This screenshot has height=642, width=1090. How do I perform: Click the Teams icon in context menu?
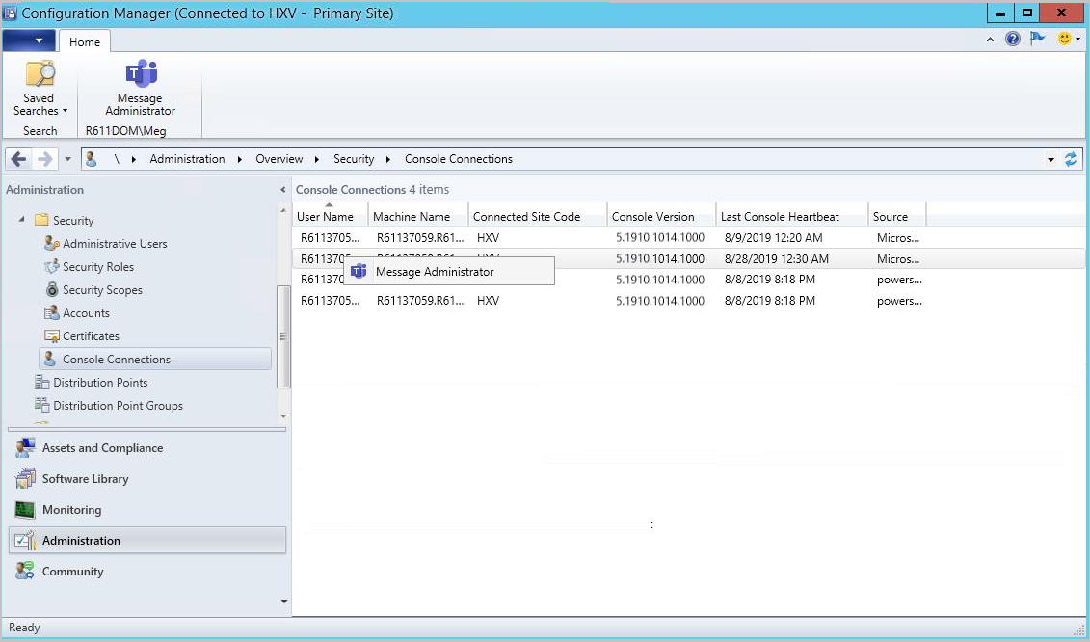(x=359, y=271)
